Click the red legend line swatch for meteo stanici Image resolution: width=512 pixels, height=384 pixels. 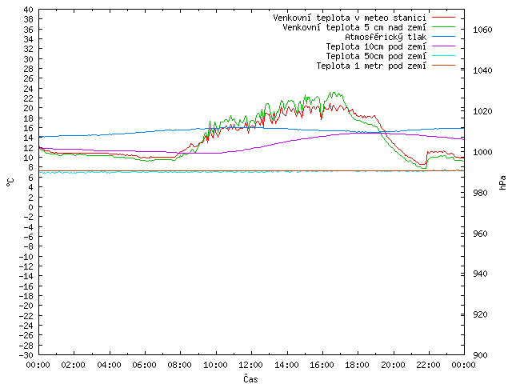[443, 18]
